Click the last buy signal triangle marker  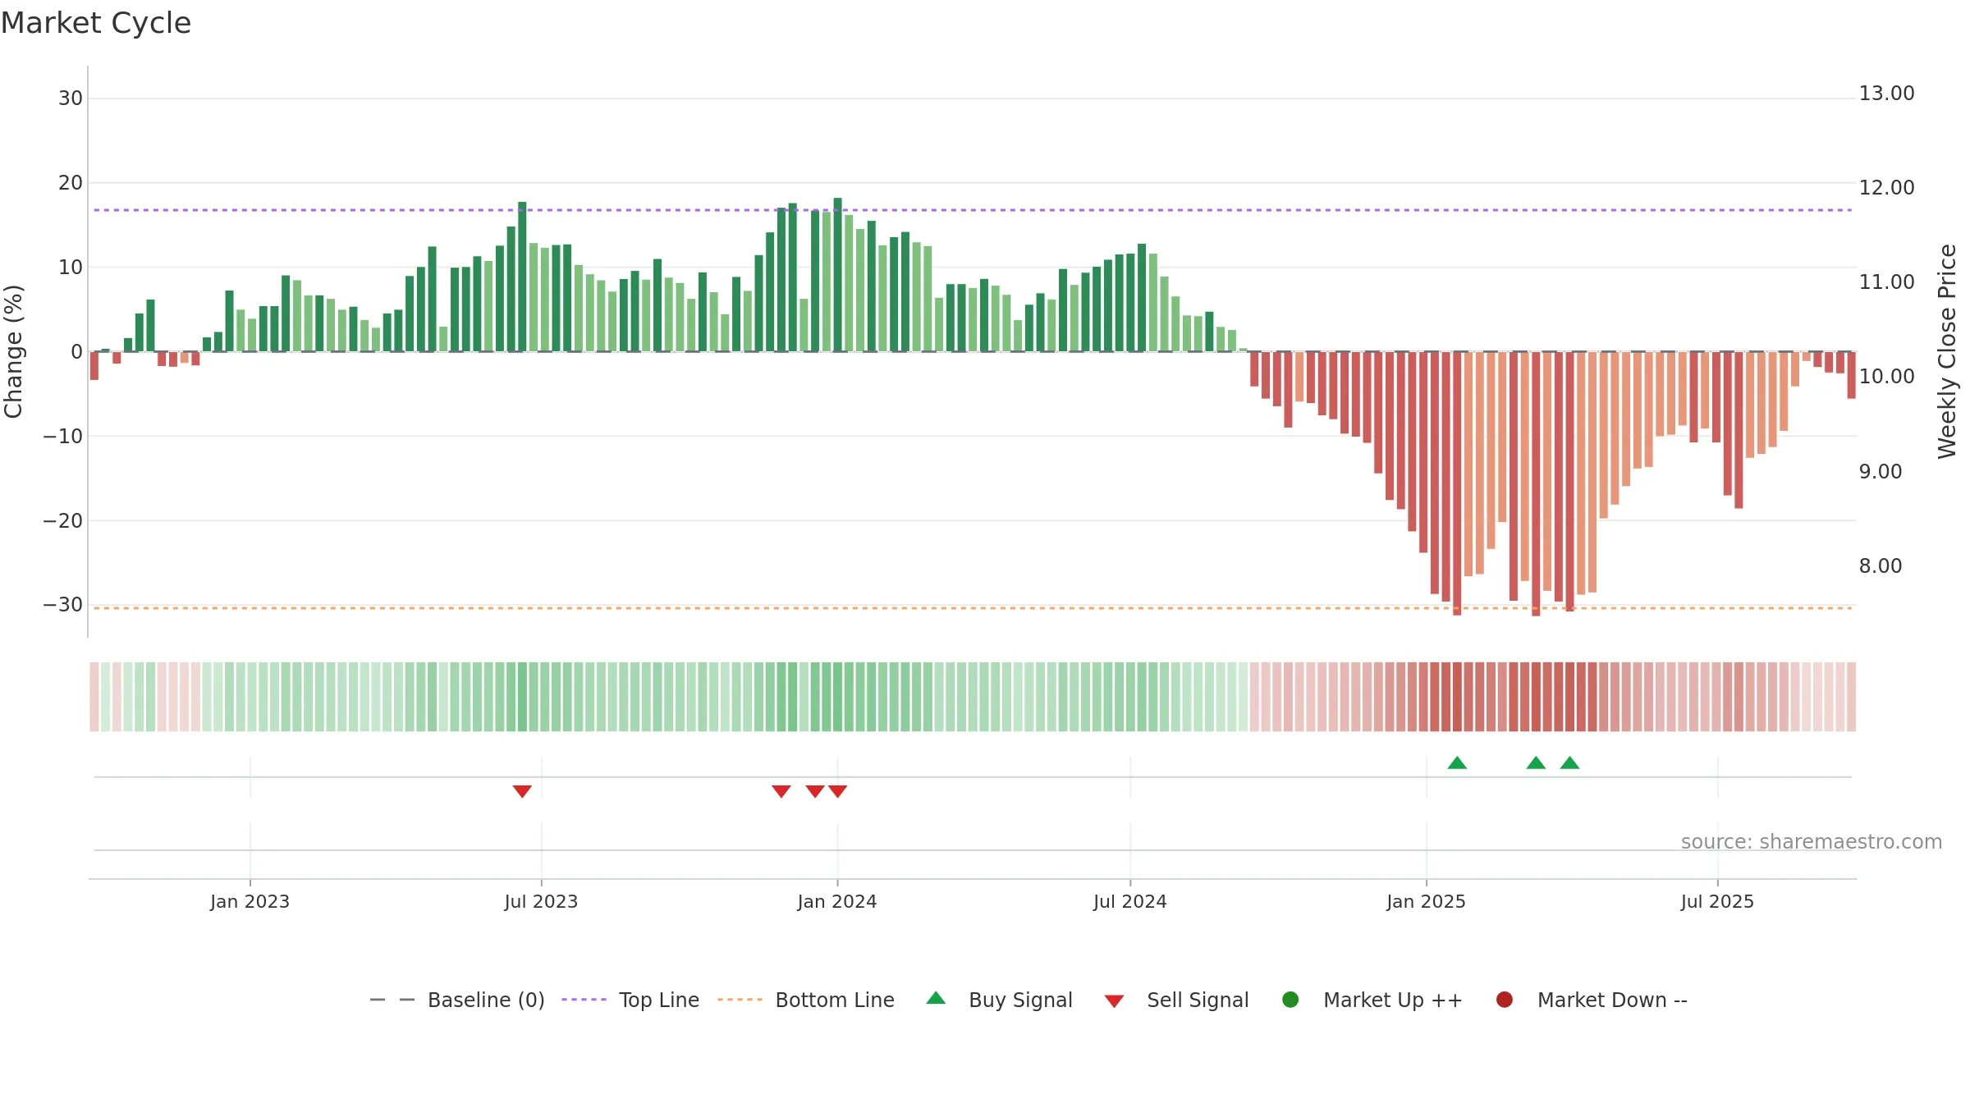[x=1569, y=762]
